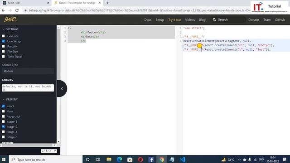
Task: Open Cortana from taskbar
Action: coord(87,159)
